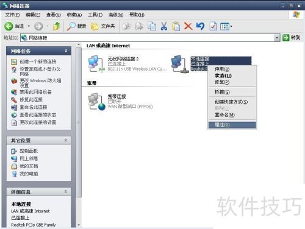The height and width of the screenshot is (229, 305).
Task: Open the 文件(F) menu
Action: click(12, 15)
